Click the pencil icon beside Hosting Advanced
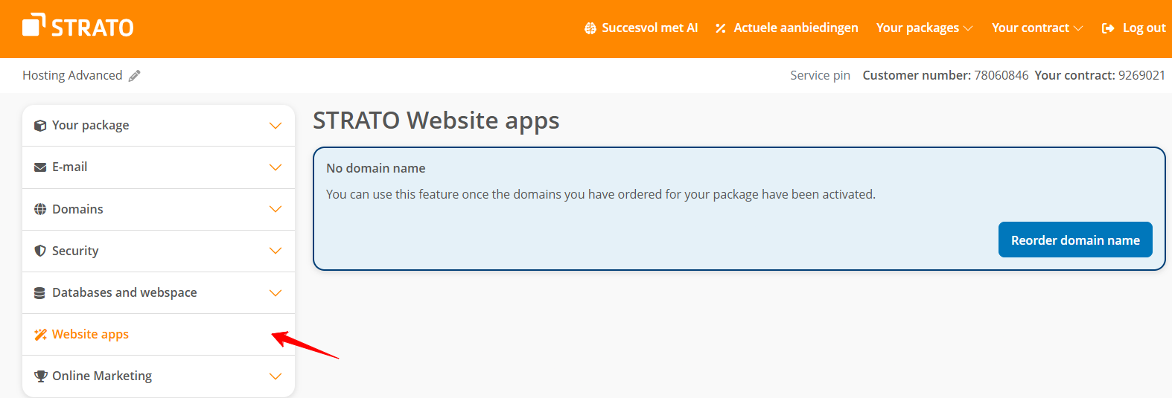Viewport: 1172px width, 398px height. coord(135,76)
